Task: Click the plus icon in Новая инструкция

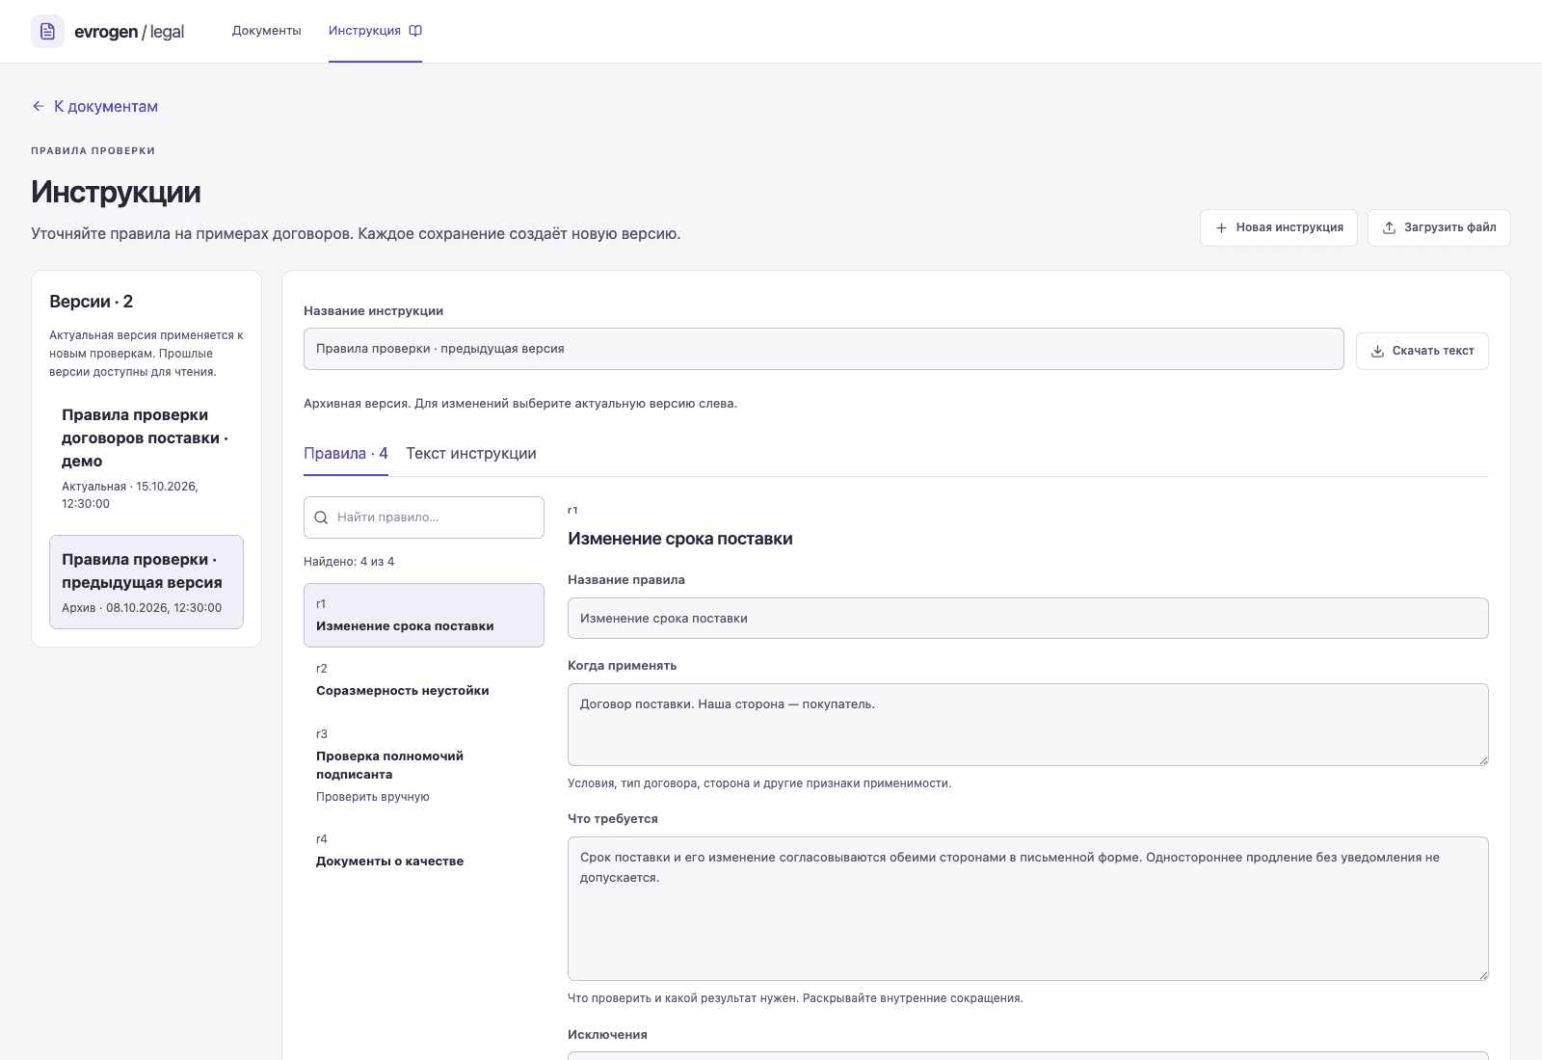Action: (x=1221, y=227)
